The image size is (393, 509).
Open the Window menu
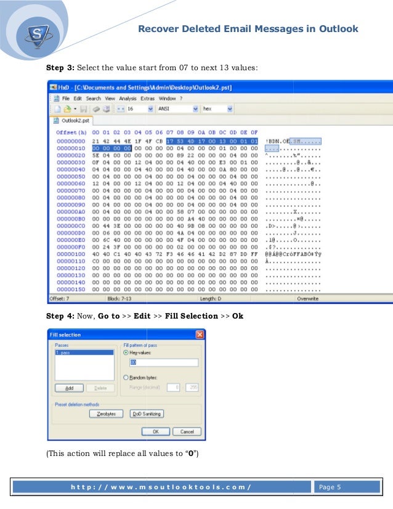pos(167,99)
